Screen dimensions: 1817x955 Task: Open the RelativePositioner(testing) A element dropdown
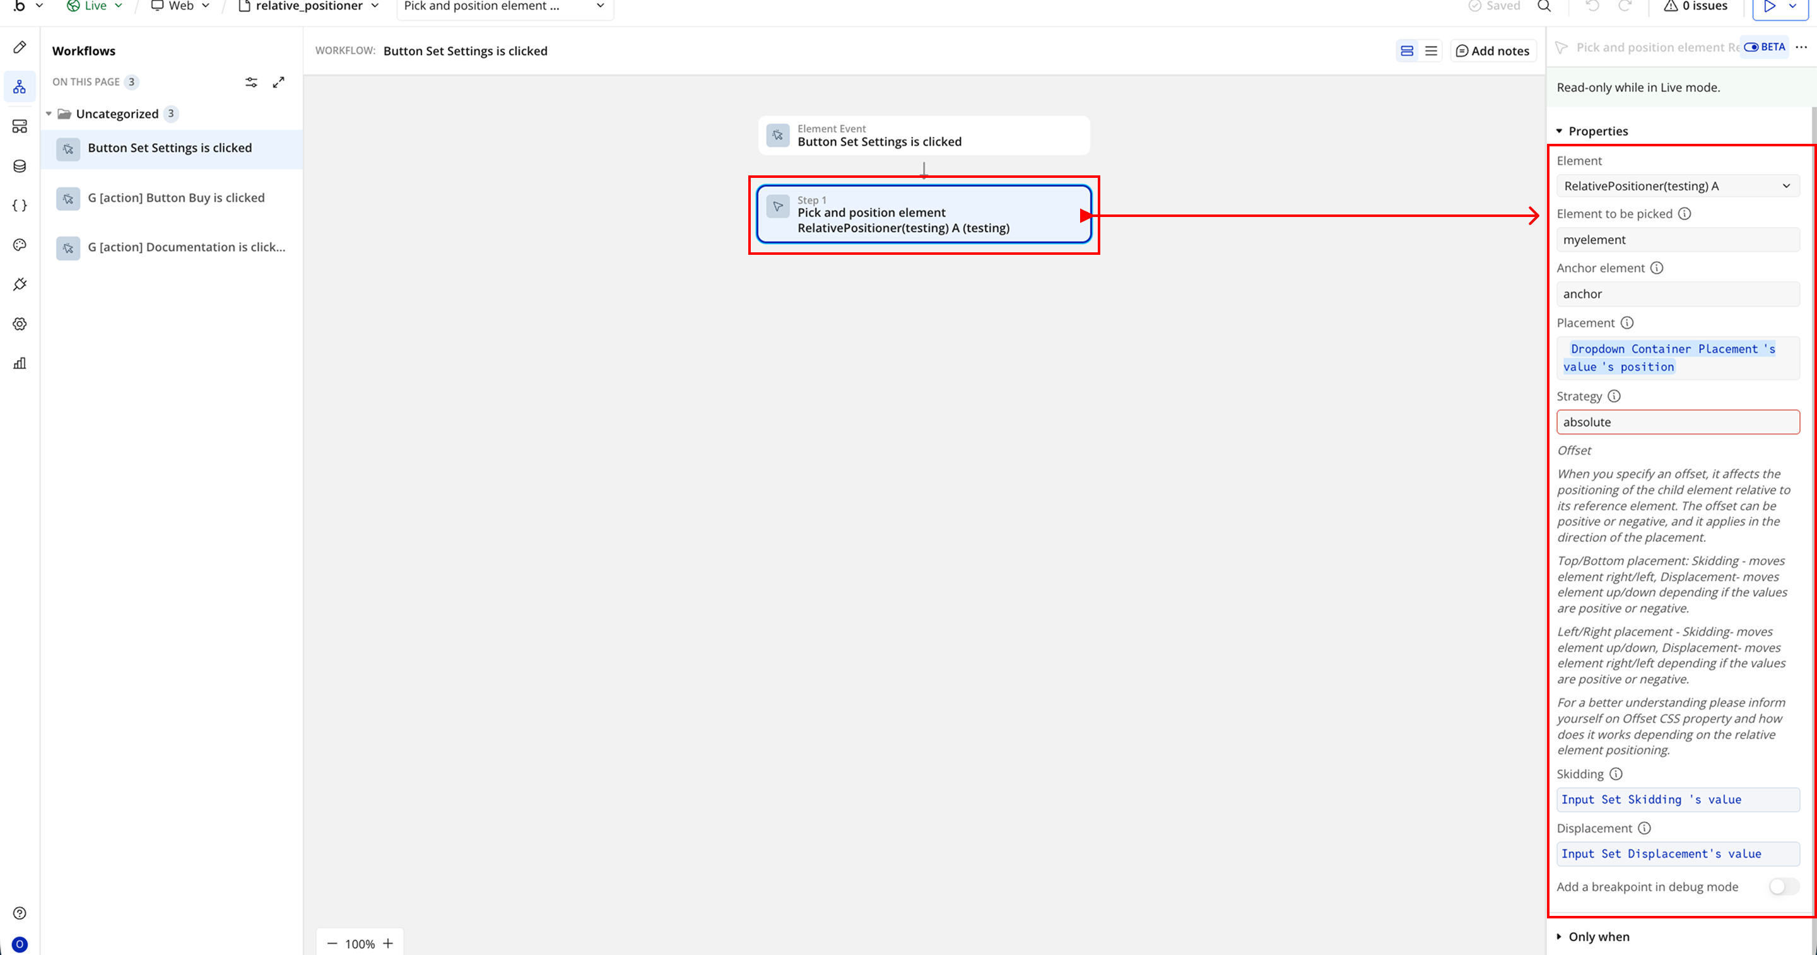coord(1678,186)
